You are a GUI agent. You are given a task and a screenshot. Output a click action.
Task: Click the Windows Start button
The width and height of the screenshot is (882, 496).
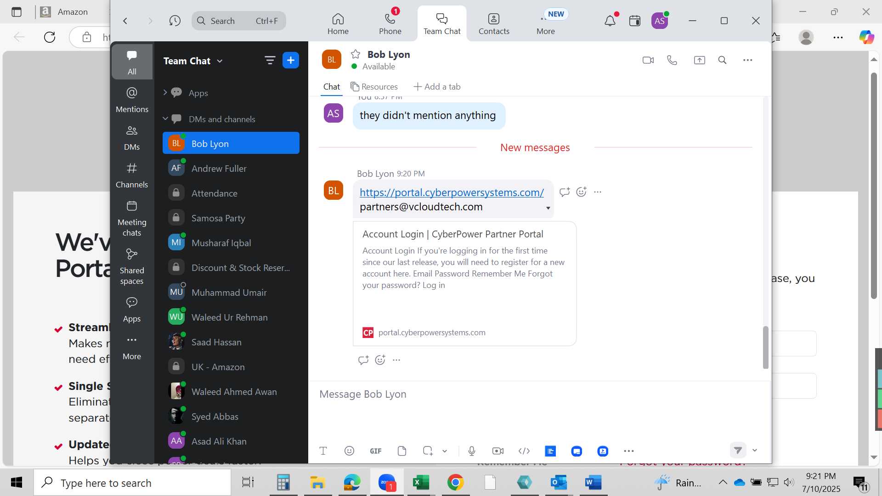(17, 482)
